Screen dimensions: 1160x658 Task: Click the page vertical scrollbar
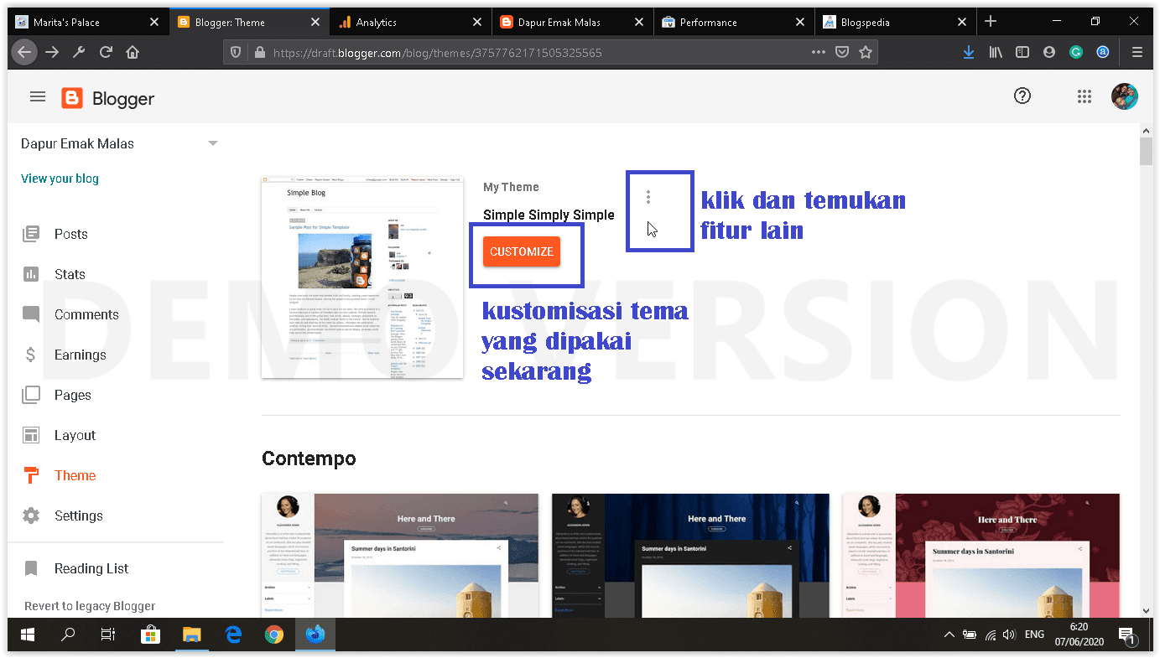[x=1146, y=152]
